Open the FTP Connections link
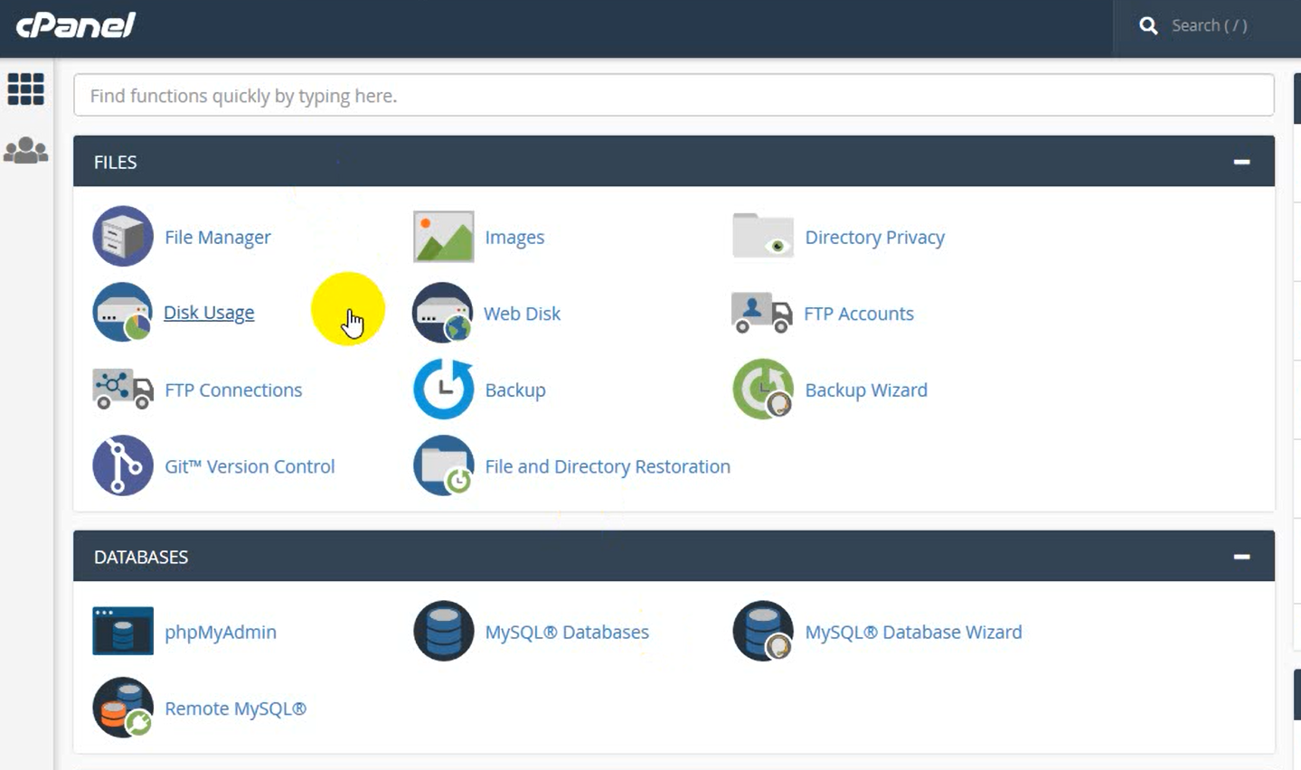Screen dimensions: 1301x770 233,390
